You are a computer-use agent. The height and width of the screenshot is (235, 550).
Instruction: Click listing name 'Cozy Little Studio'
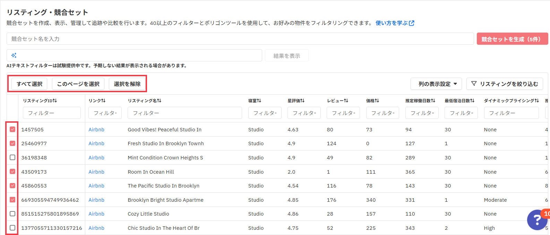pyautogui.click(x=148, y=214)
